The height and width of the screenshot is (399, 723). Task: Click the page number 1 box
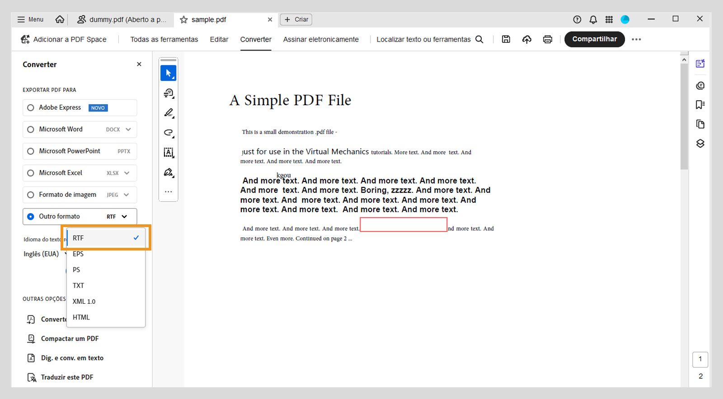(700, 359)
